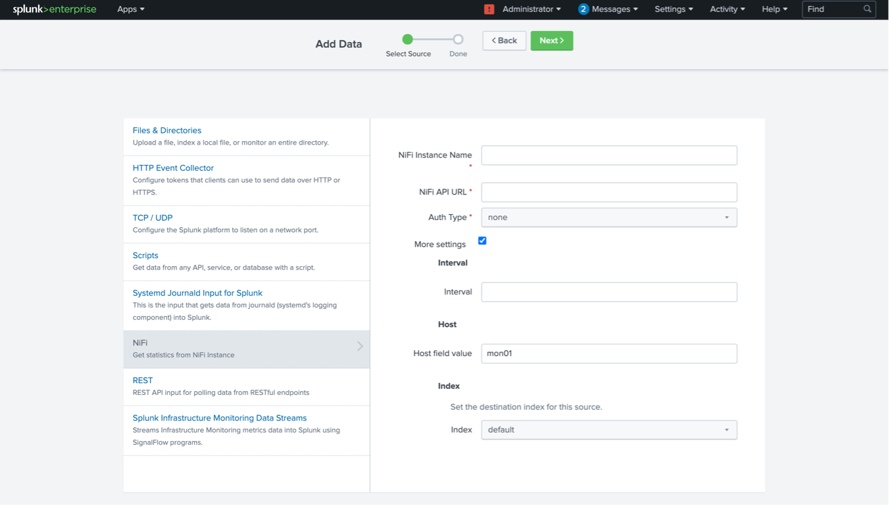Click 'REST API input for polling data' description
Screen dimensions: 890x506
(221, 393)
